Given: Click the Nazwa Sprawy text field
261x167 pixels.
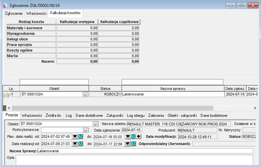Looking at the screenshot, I should pos(145,151).
